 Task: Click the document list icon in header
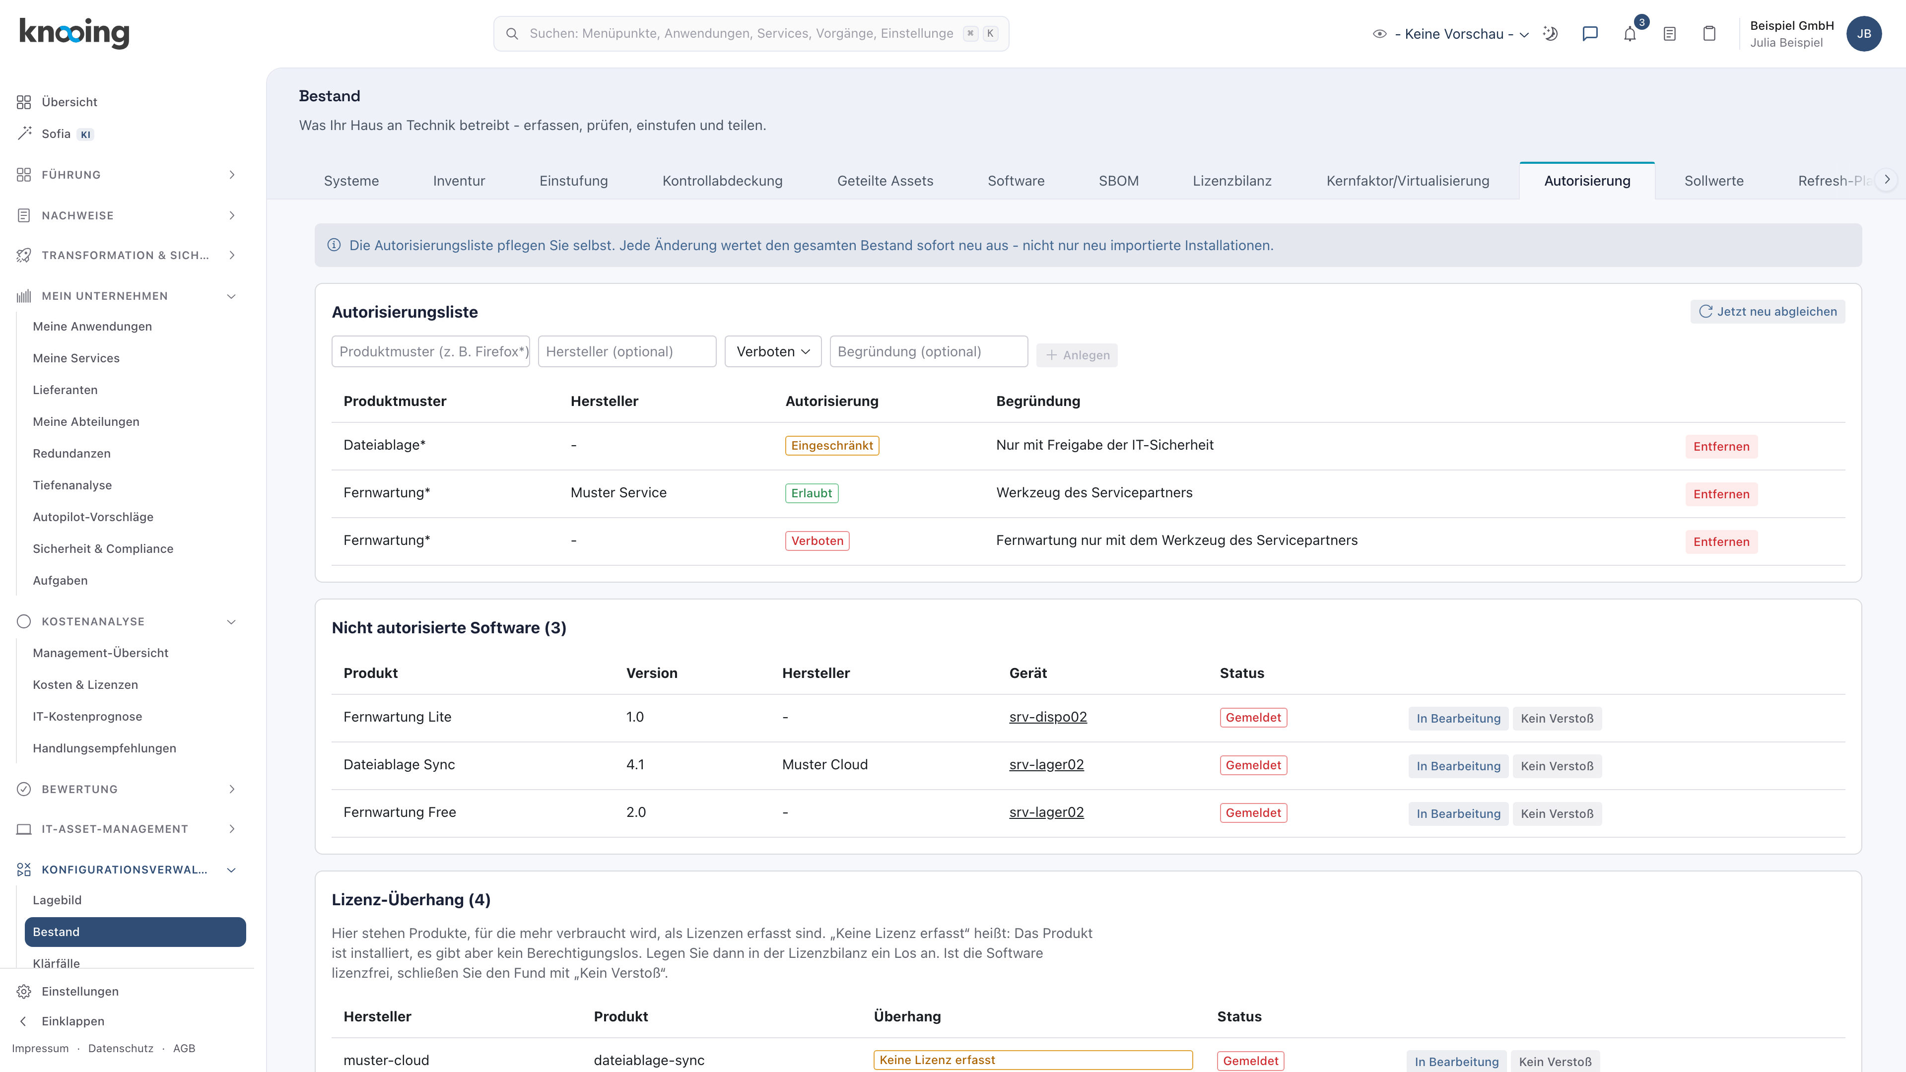click(x=1669, y=33)
